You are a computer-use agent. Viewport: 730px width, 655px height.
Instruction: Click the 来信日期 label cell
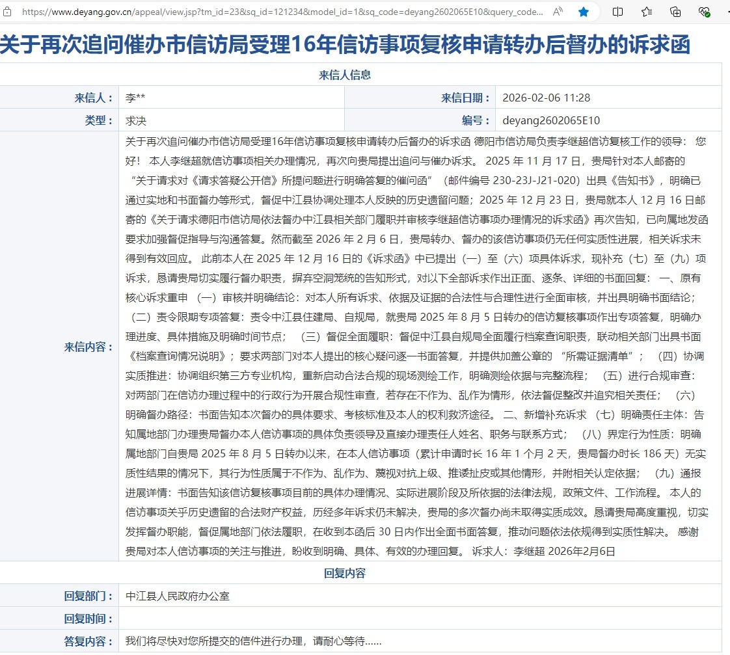point(465,98)
